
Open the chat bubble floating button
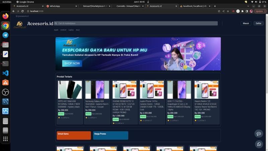(259, 134)
